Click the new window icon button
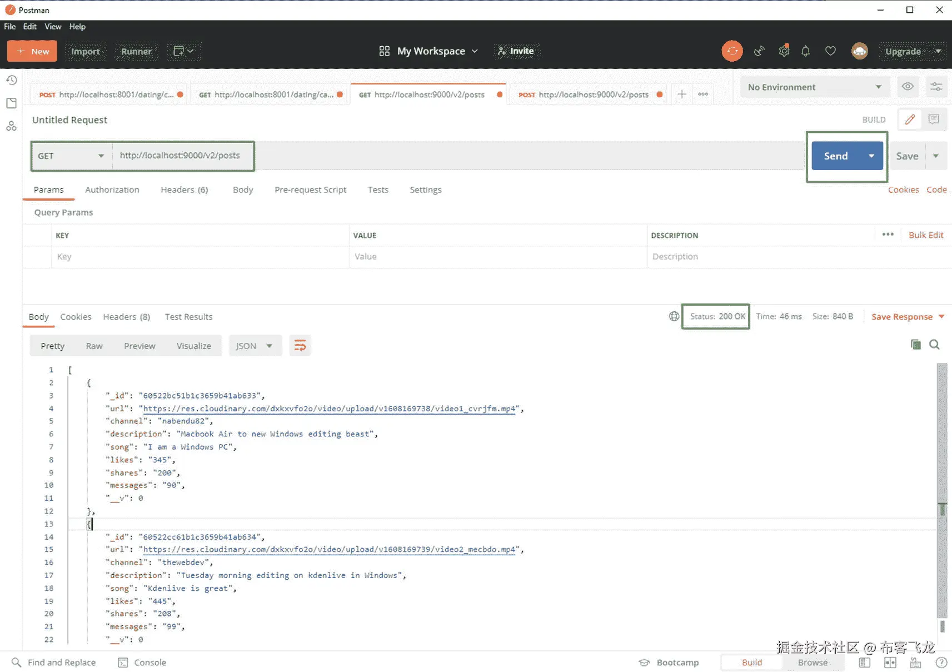This screenshot has width=952, height=672. pyautogui.click(x=183, y=51)
